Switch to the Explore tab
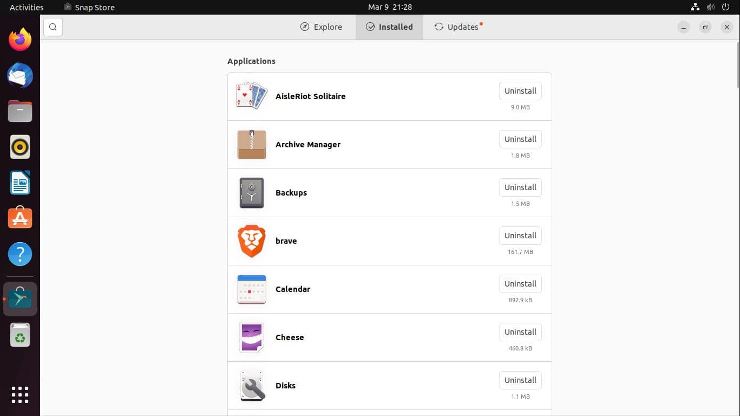 tap(322, 27)
